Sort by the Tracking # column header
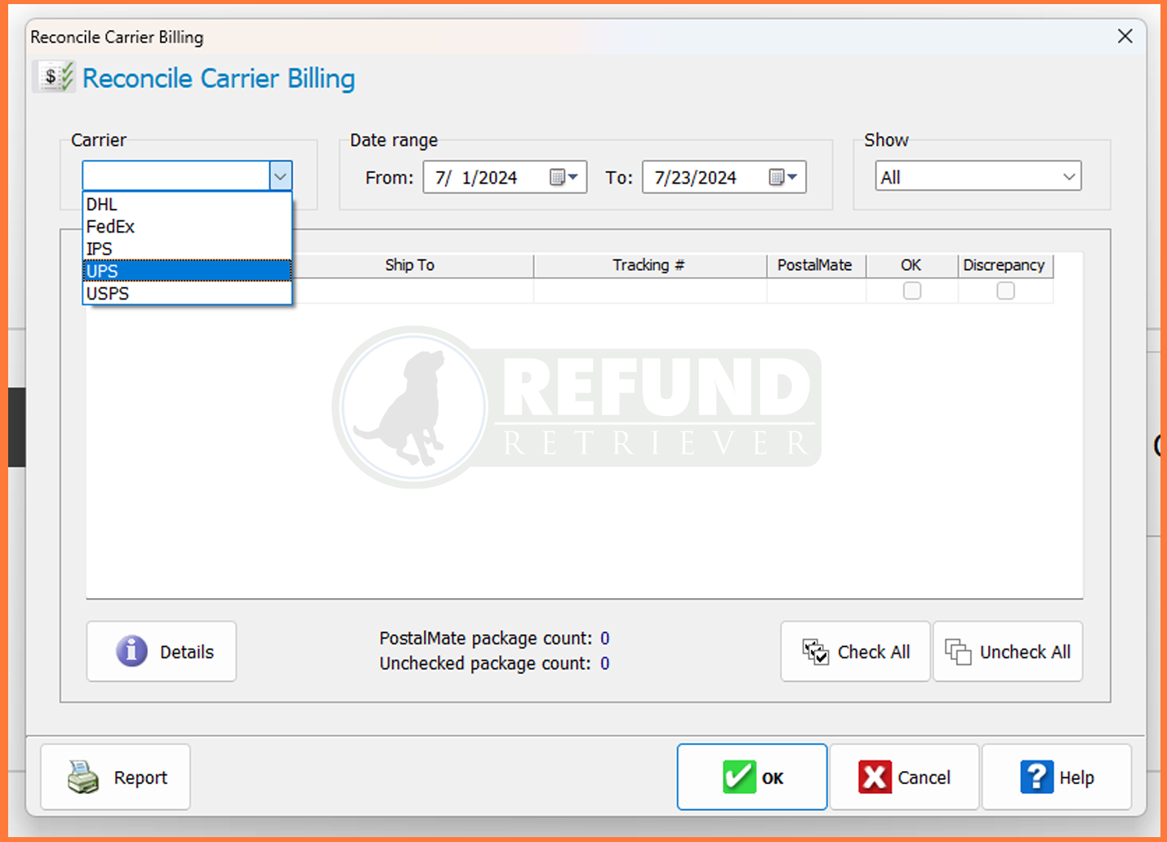 (649, 265)
